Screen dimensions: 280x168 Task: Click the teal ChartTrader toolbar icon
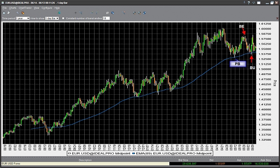pyautogui.click(x=59, y=13)
